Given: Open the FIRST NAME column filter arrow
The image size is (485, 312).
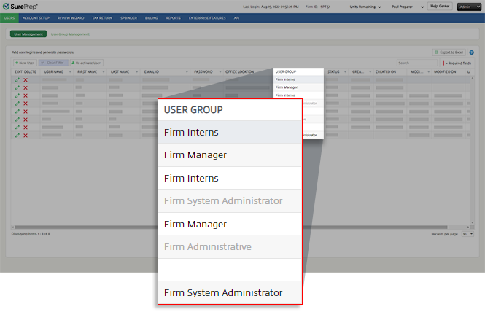Looking at the screenshot, I should pyautogui.click(x=104, y=71).
